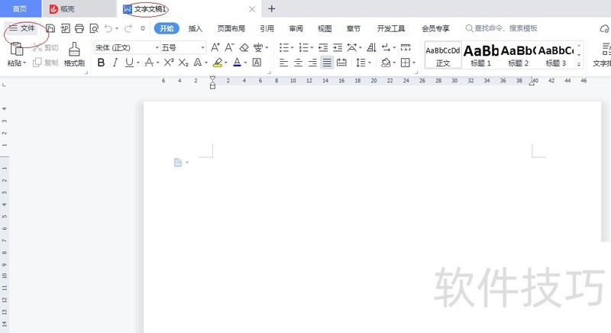The image size is (611, 333).
Task: Open the 章节 tab
Action: pyautogui.click(x=354, y=28)
